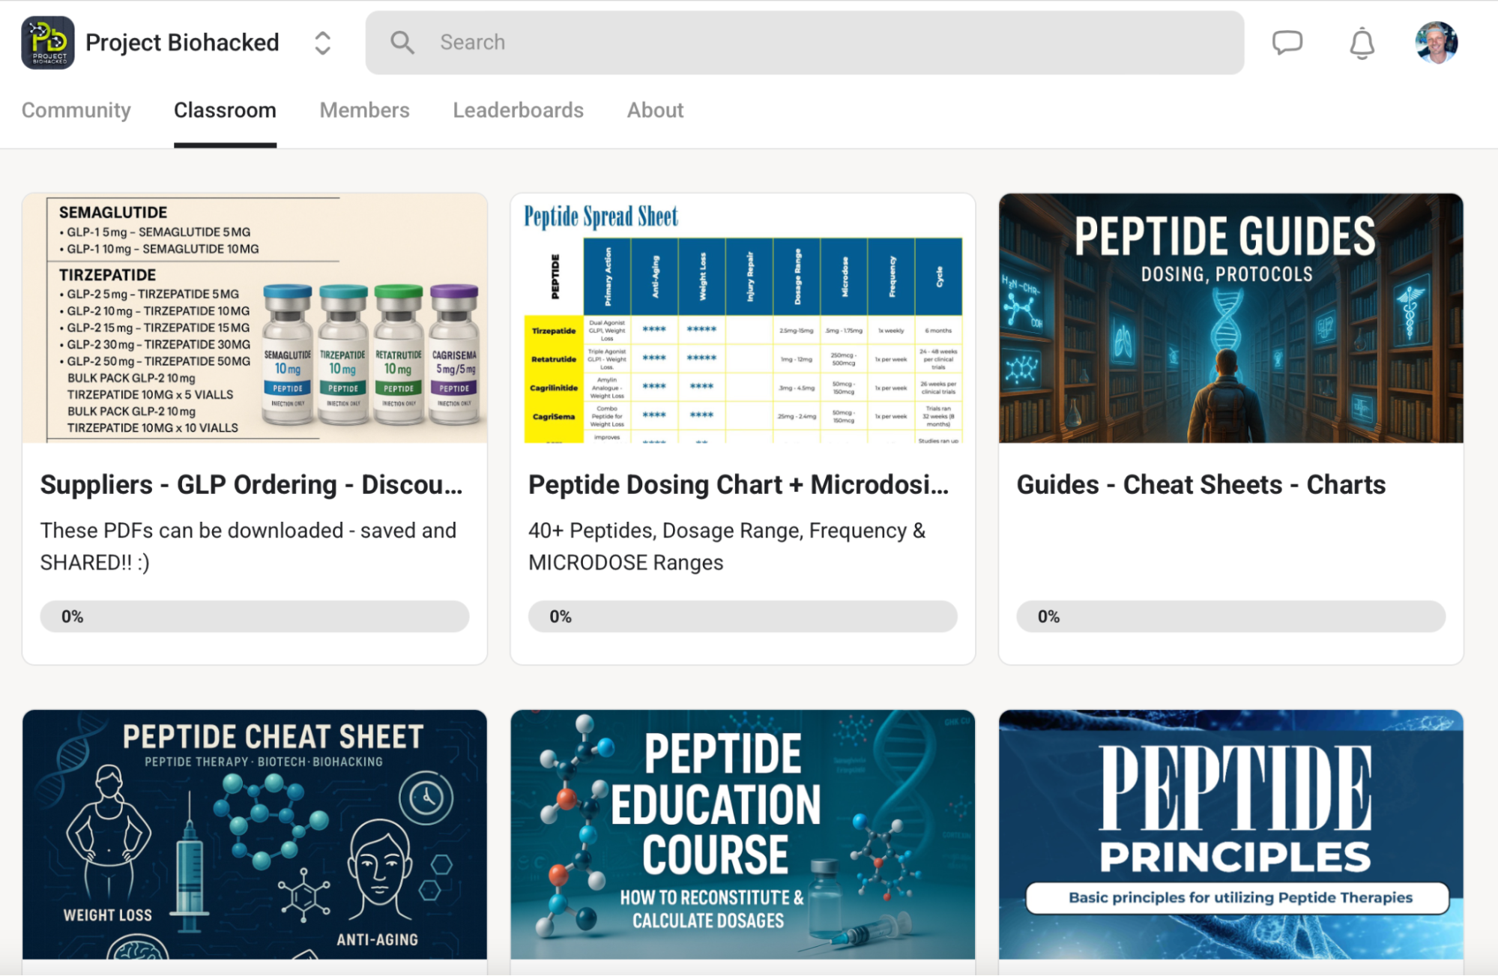Open the Members tab
The image size is (1498, 976).
click(364, 110)
